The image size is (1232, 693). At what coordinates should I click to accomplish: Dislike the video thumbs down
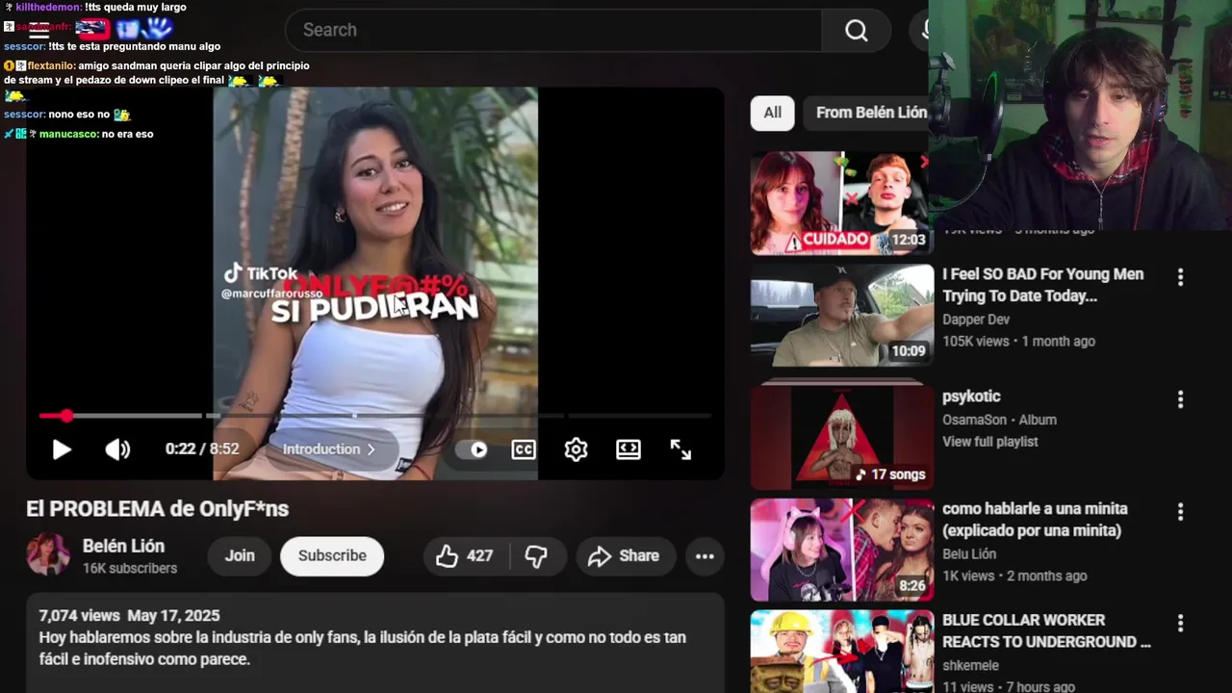(536, 555)
